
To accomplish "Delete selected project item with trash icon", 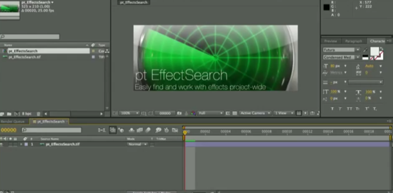I will coord(39,114).
